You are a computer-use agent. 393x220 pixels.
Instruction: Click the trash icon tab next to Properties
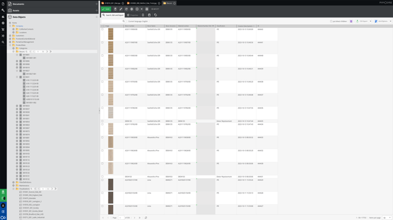(149, 15)
